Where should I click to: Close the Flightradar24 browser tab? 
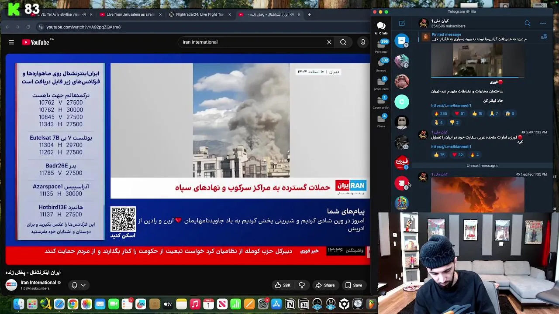230,14
